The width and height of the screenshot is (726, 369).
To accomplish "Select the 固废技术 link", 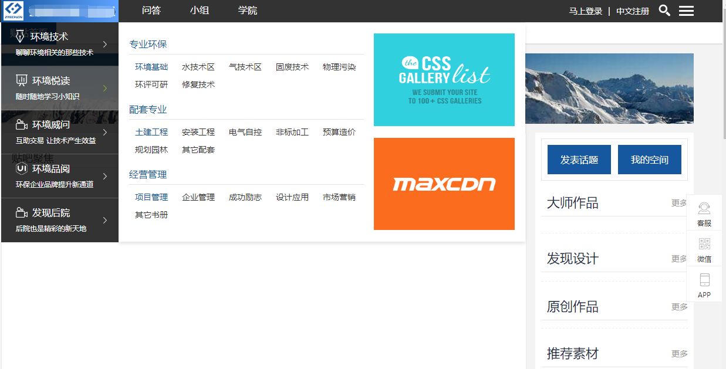I will click(x=292, y=67).
